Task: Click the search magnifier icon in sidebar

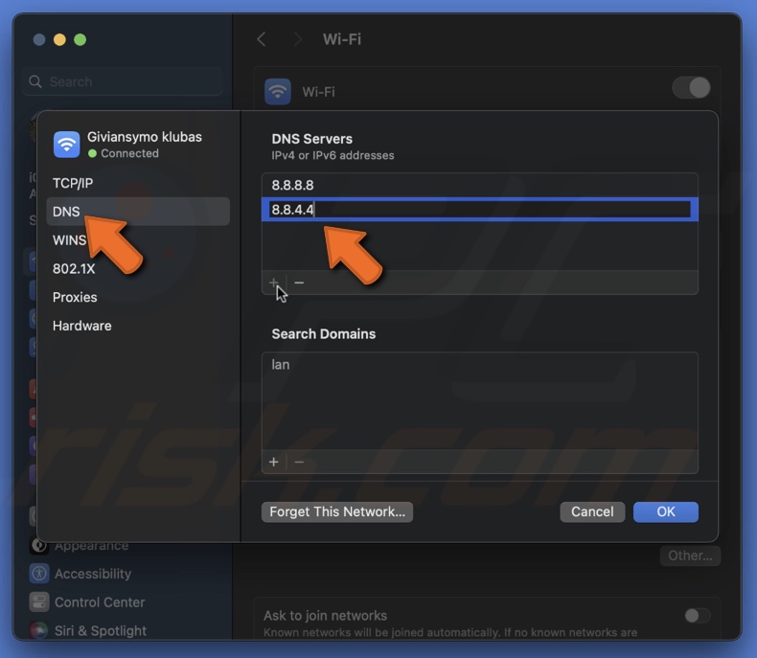Action: pos(35,81)
